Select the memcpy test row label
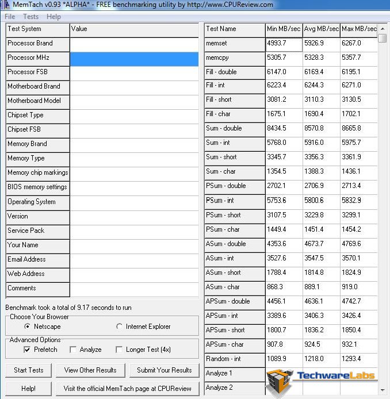The image size is (390, 399). (x=235, y=59)
